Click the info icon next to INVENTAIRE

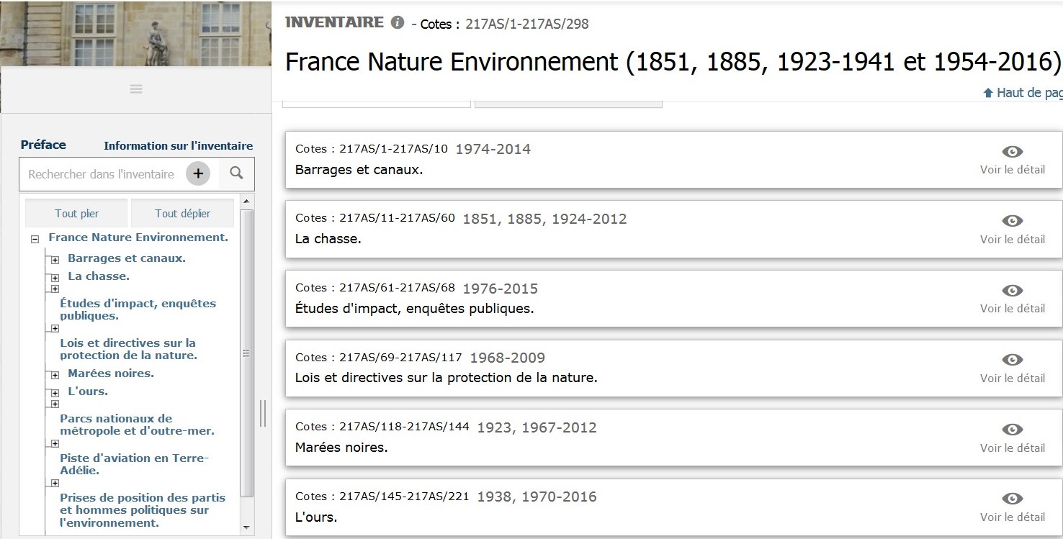point(398,22)
